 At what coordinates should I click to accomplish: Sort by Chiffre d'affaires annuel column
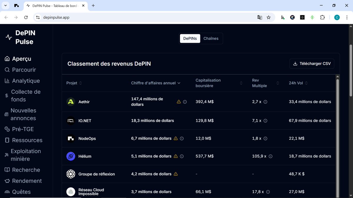coord(155,83)
